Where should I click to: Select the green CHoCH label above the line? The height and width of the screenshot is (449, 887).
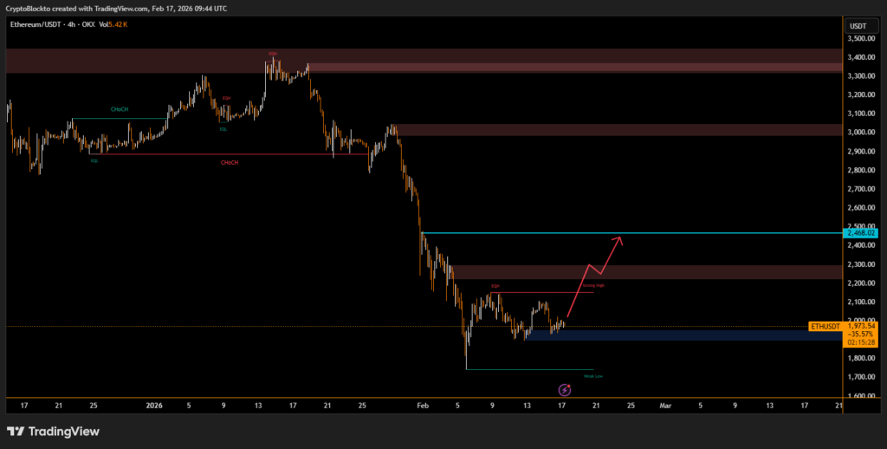120,109
